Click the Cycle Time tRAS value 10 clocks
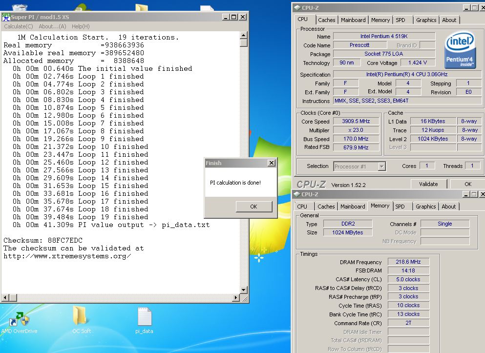This screenshot has width=485, height=353. coord(408,305)
